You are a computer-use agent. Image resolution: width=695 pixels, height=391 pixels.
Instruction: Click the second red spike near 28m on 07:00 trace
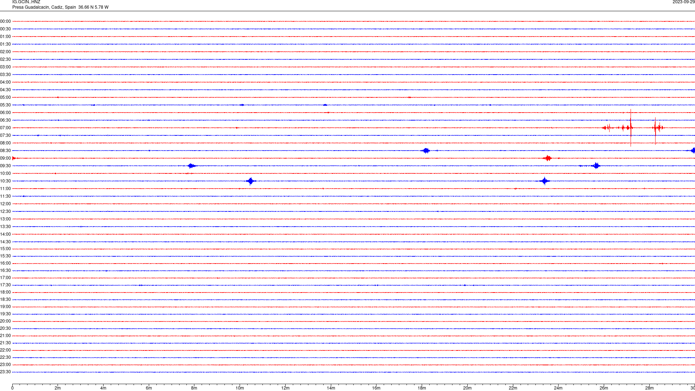[x=655, y=130]
